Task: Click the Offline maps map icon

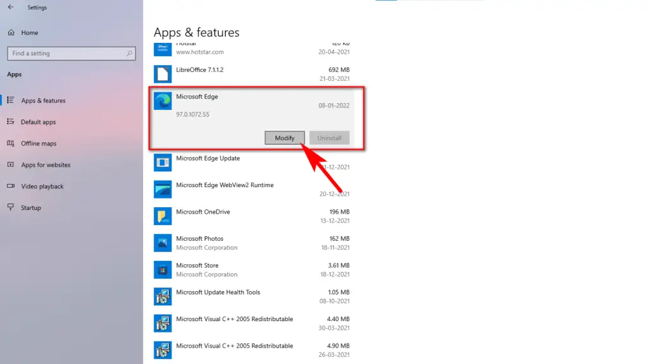Action: (11, 143)
